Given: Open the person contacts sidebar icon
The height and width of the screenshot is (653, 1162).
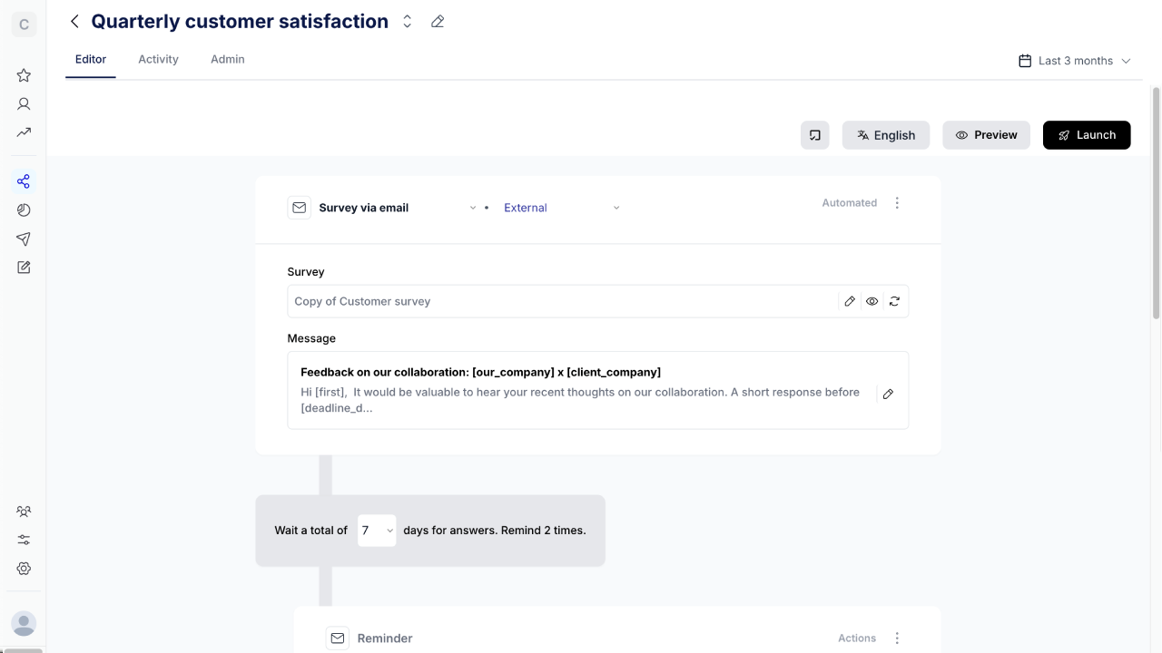Looking at the screenshot, I should (x=24, y=104).
